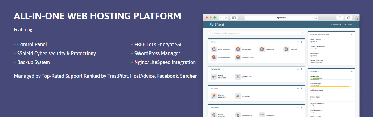Open the DNS editor
This screenshot has height=117, width=373.
(x=267, y=115)
